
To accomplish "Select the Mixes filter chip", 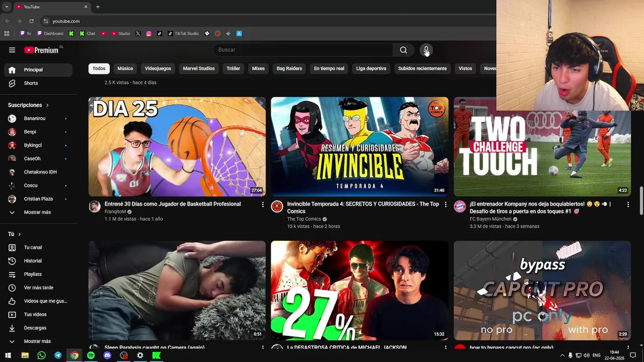I will tap(258, 68).
